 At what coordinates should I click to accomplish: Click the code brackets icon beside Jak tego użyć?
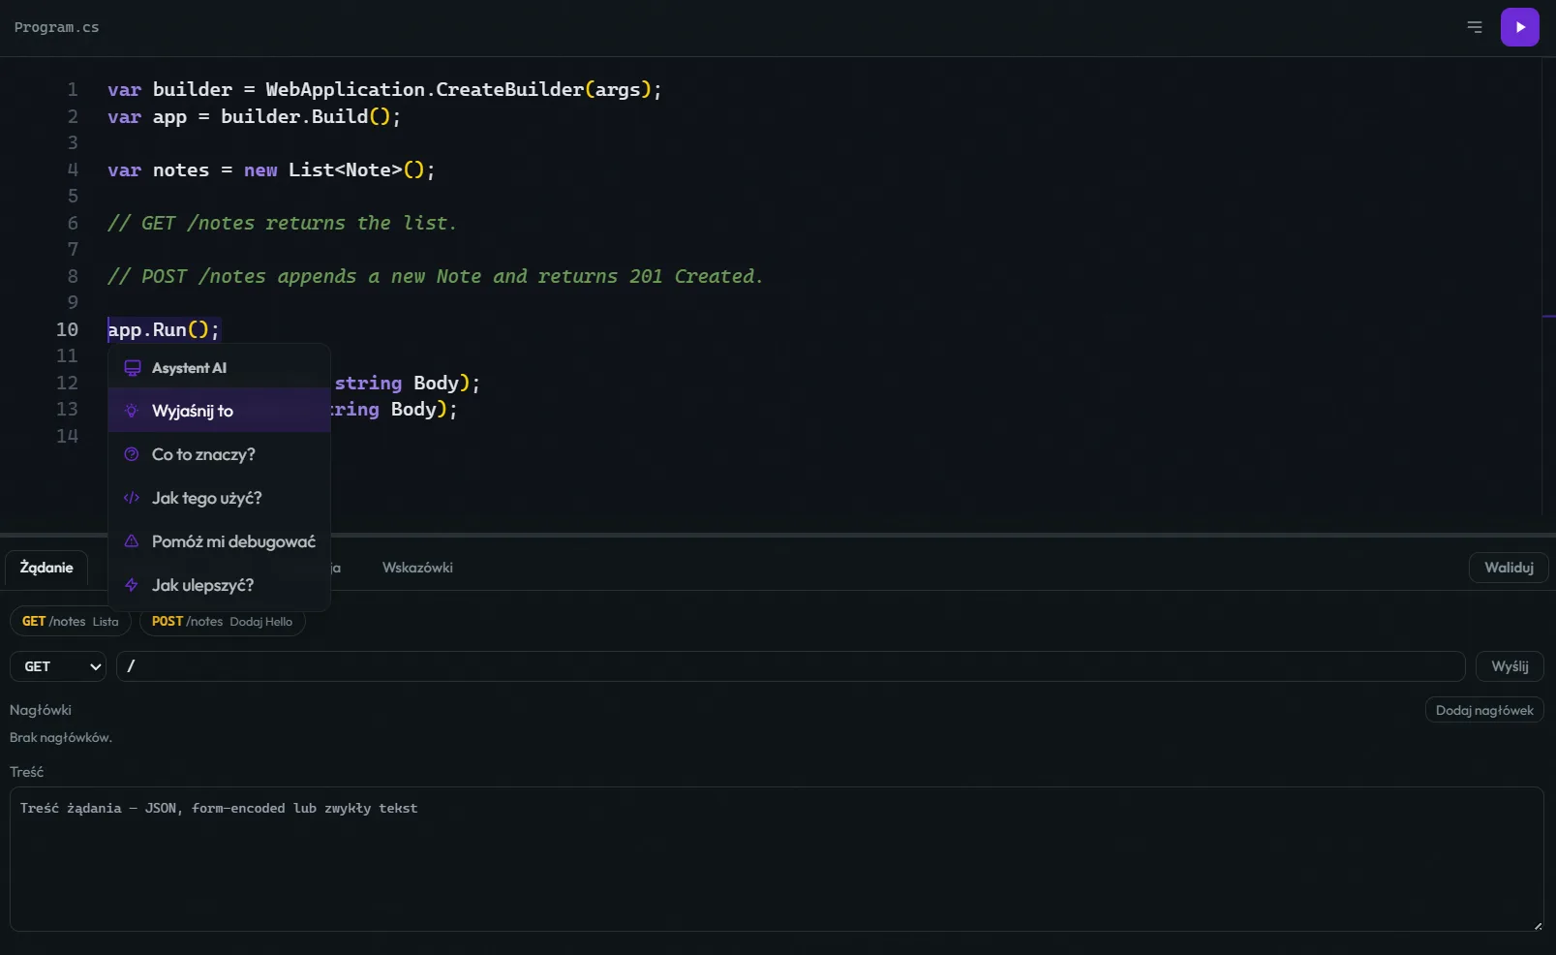pos(132,498)
